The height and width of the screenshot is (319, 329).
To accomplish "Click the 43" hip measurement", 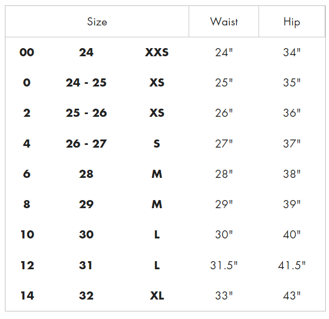I will 292,296.
